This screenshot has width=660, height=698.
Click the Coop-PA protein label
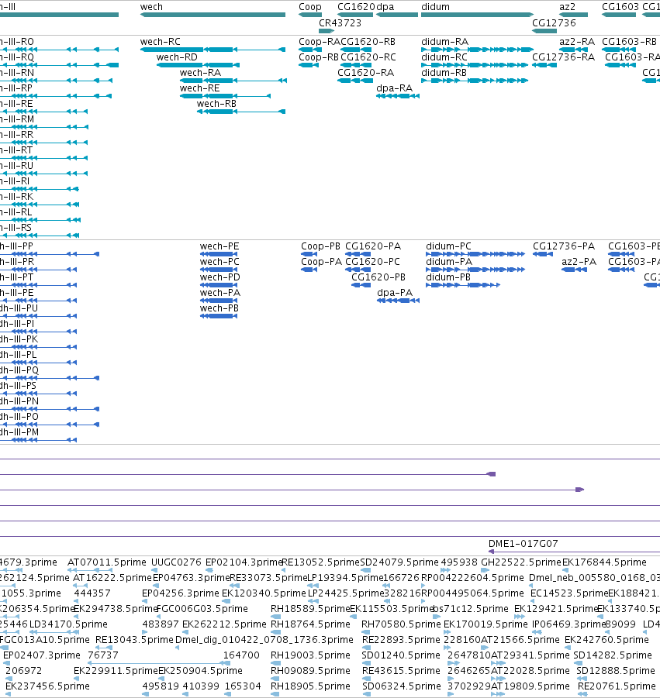click(x=321, y=262)
